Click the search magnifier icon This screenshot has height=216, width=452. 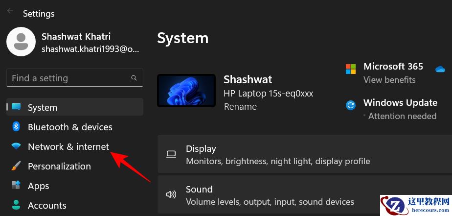[134, 78]
